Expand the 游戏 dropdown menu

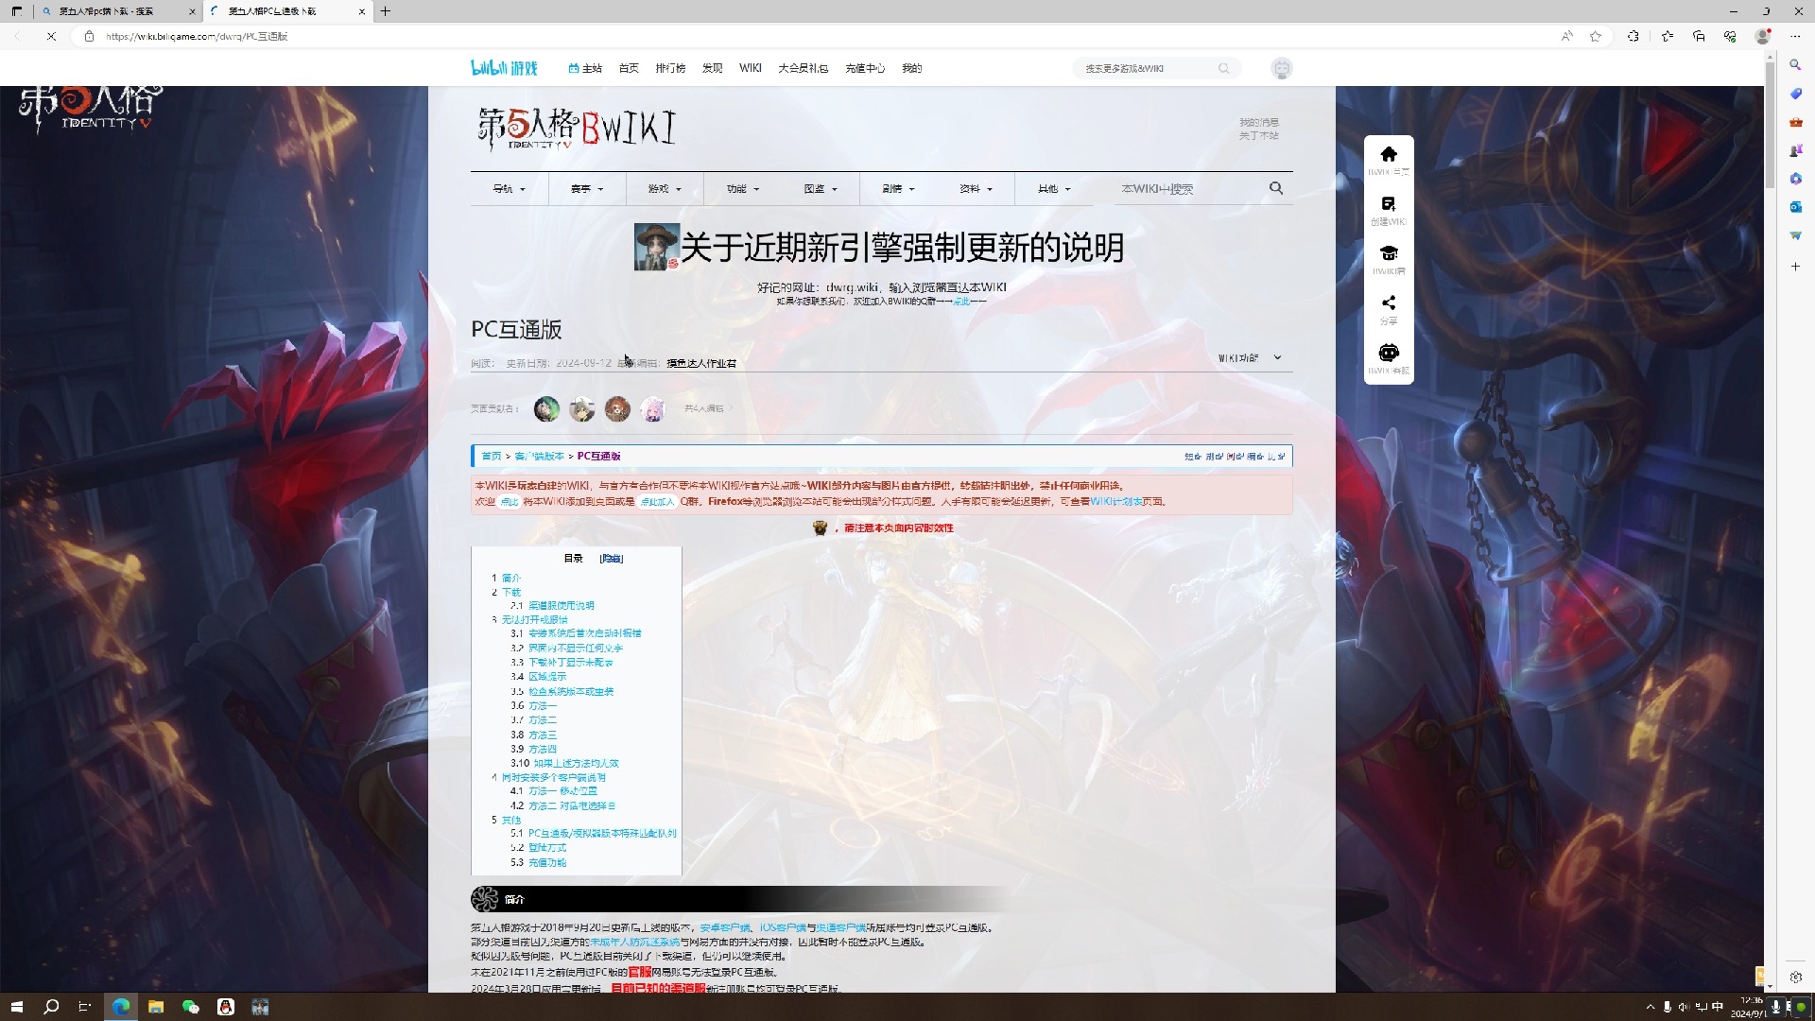coord(664,188)
